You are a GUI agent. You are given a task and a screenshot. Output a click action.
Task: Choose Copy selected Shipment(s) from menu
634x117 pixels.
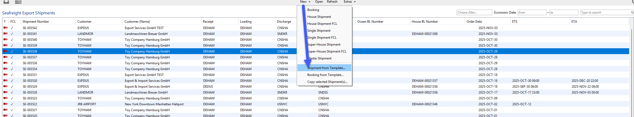[327, 82]
